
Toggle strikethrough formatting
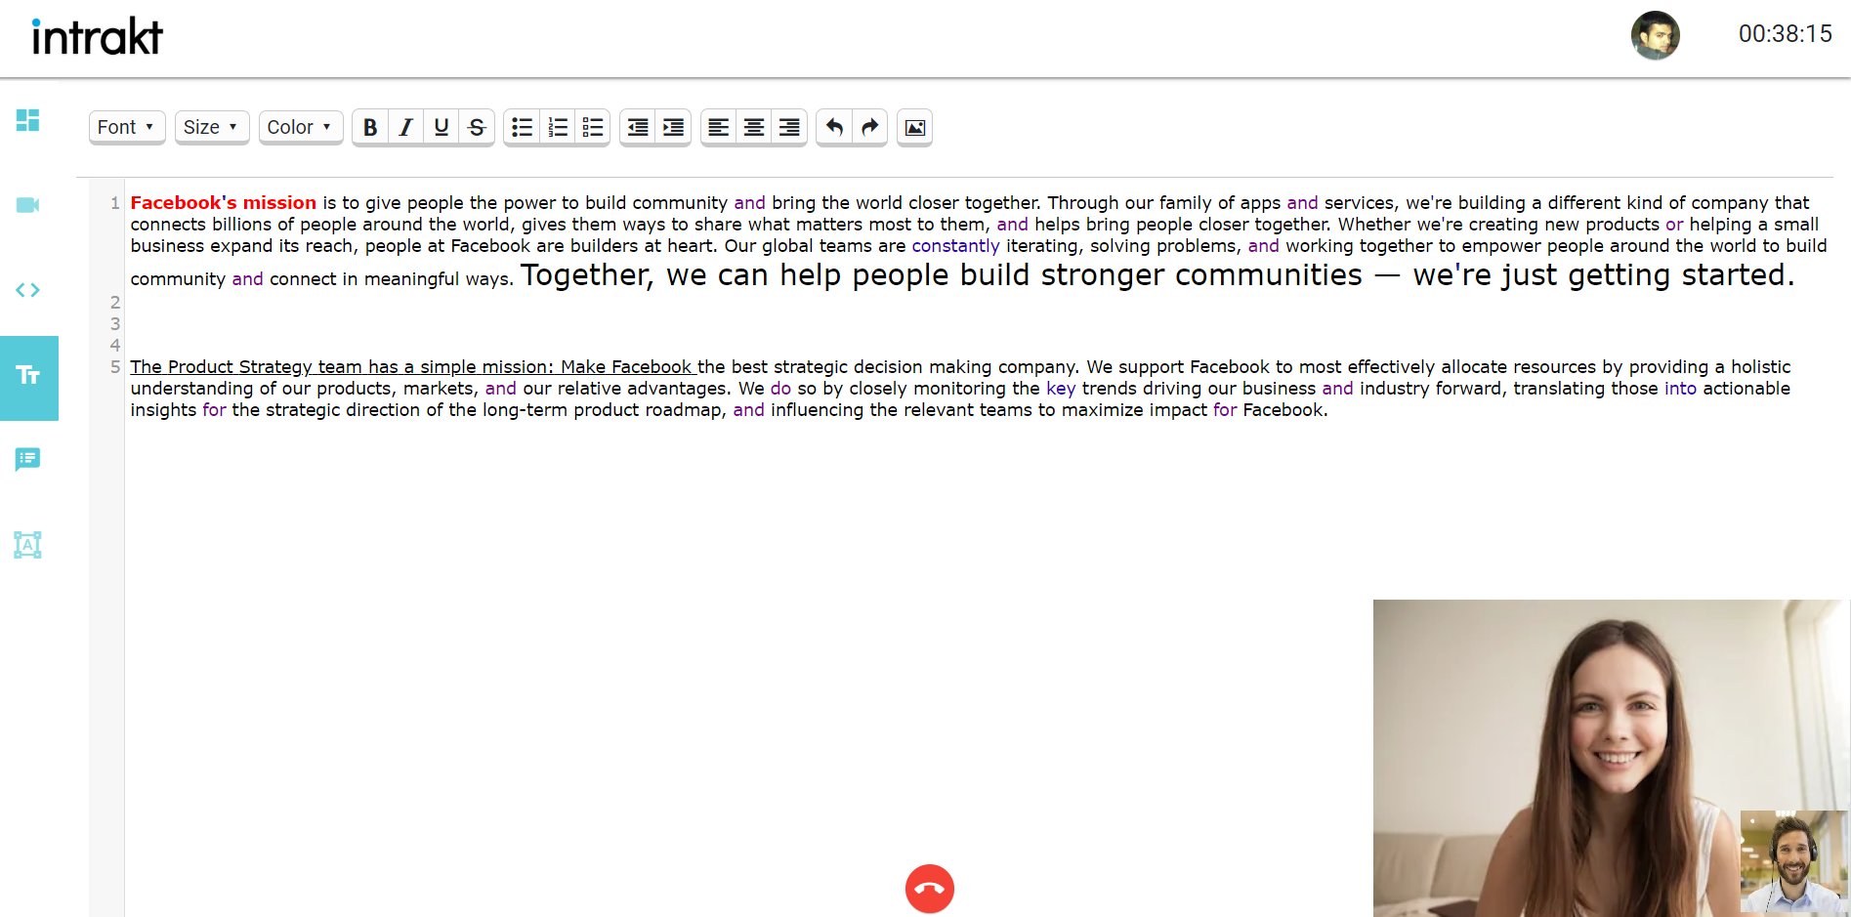pos(477,127)
